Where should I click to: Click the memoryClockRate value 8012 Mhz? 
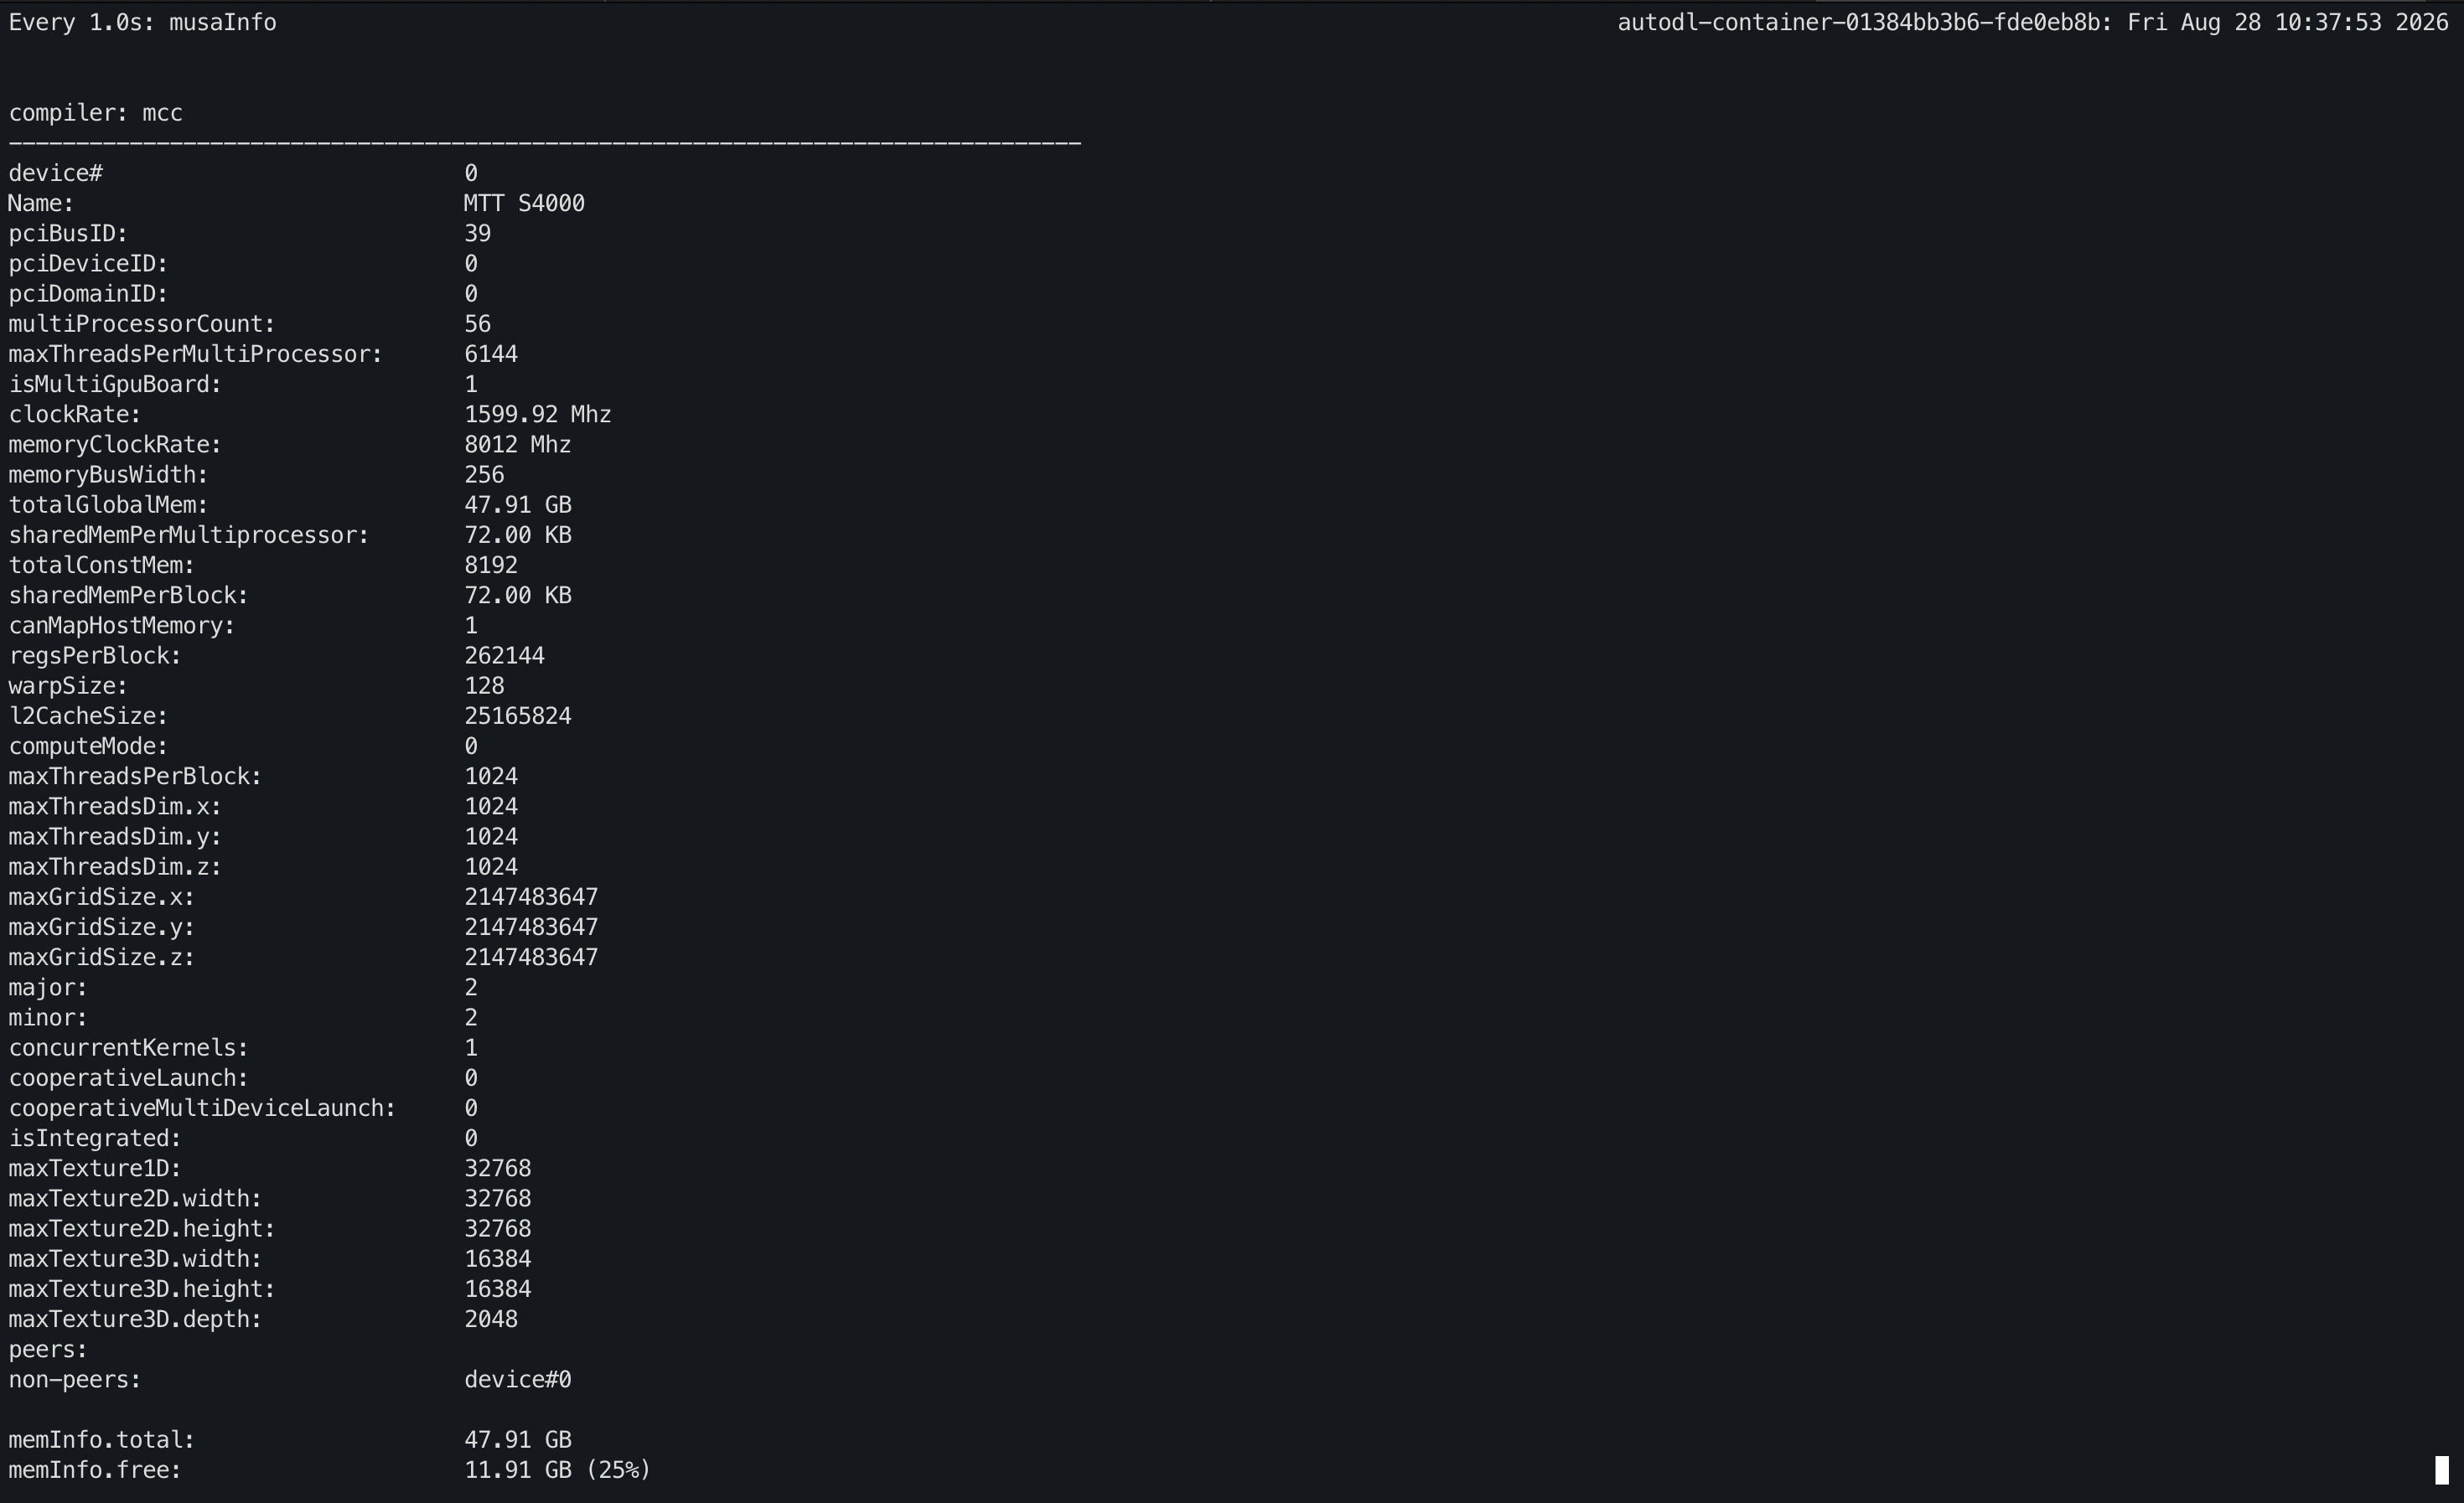pos(517,445)
